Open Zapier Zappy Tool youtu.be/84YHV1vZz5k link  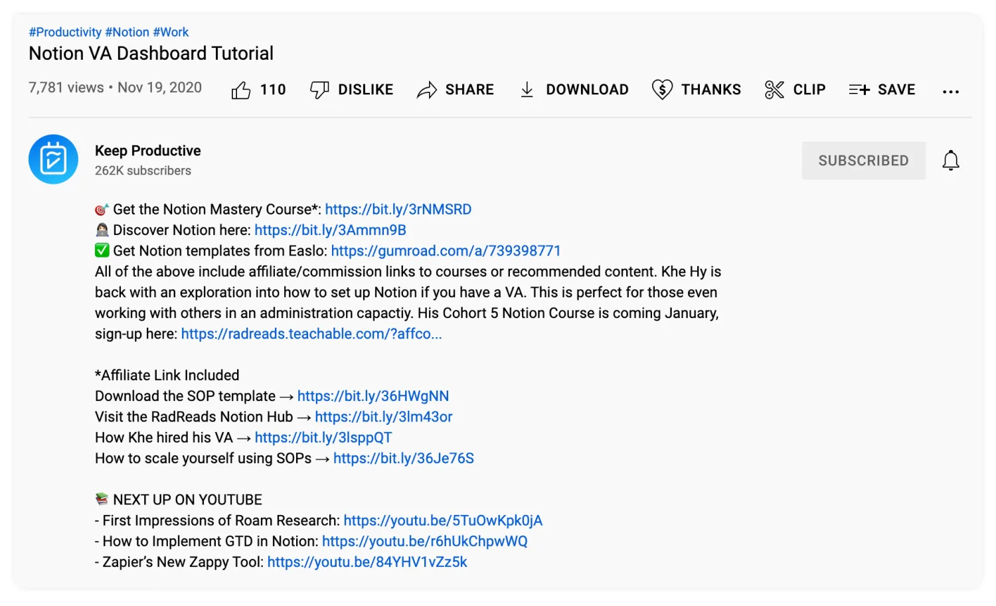tap(367, 562)
